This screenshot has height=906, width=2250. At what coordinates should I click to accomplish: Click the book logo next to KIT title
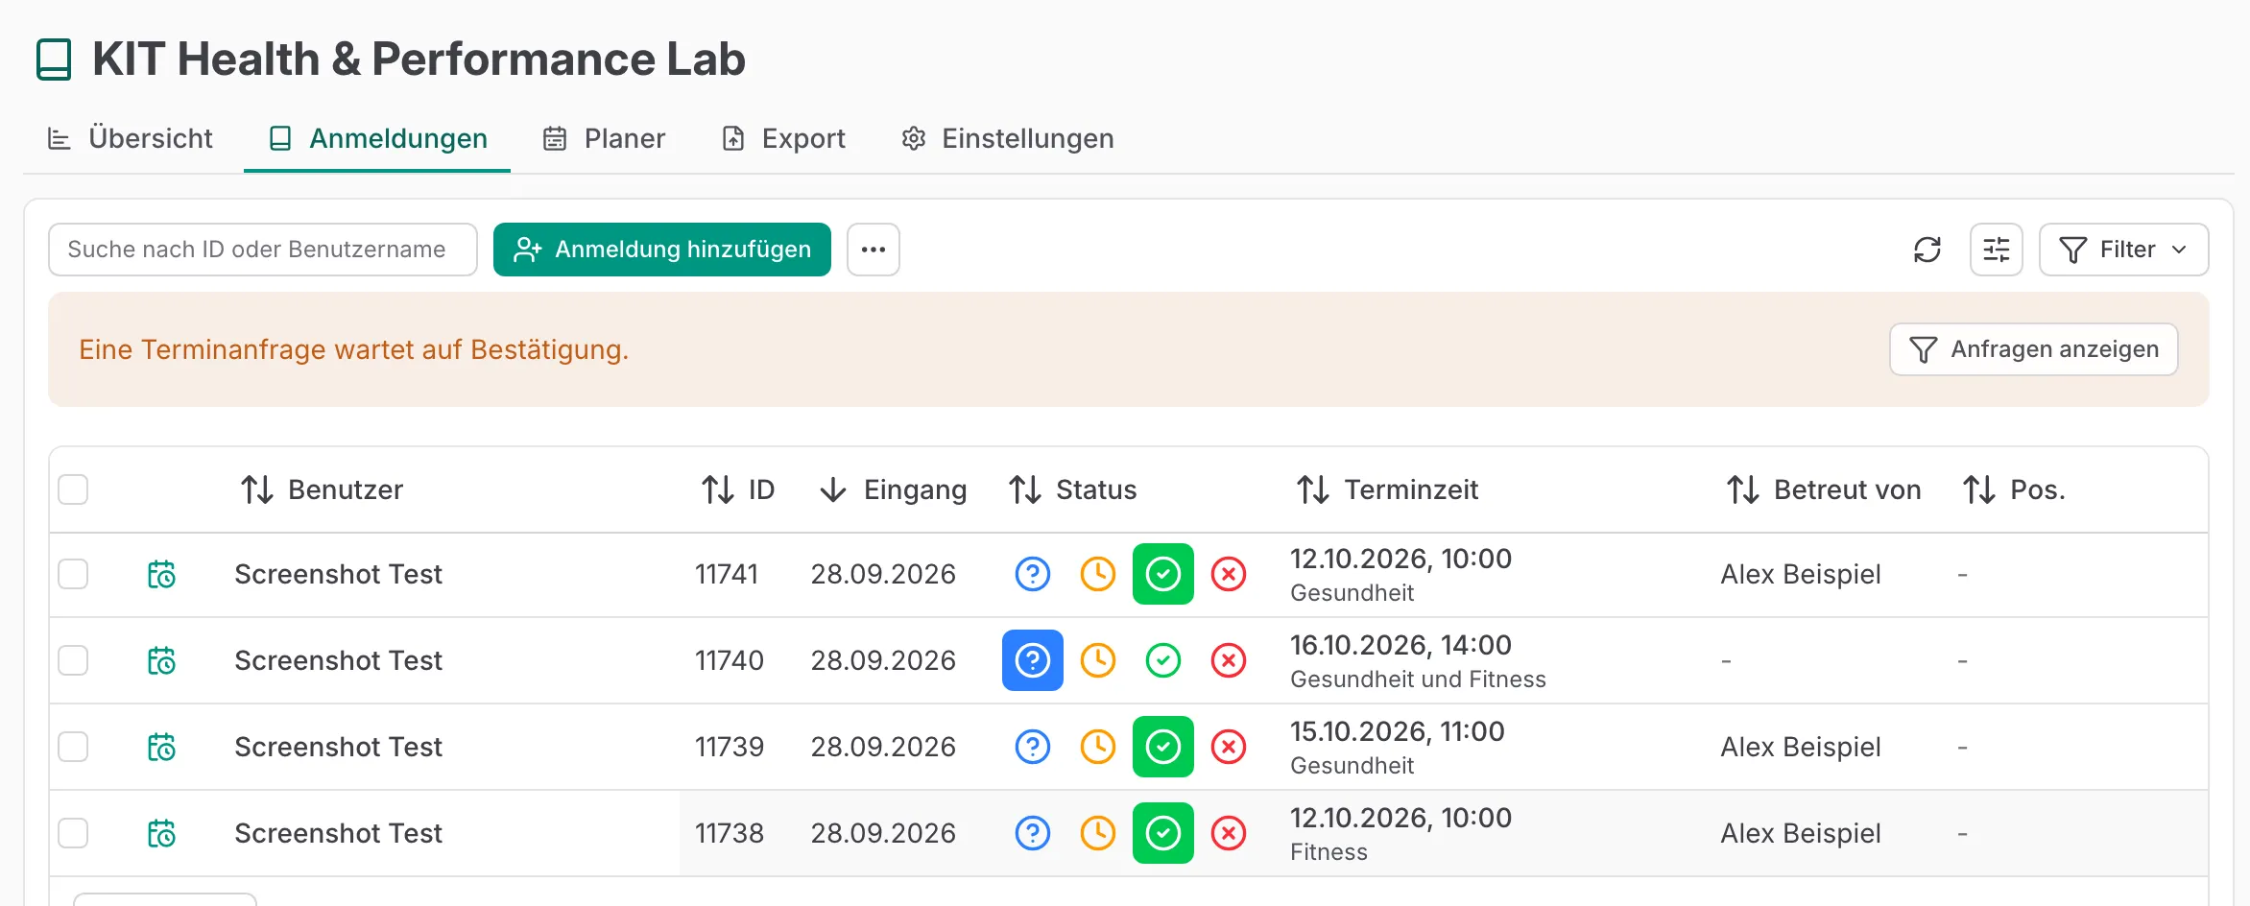pos(54,60)
